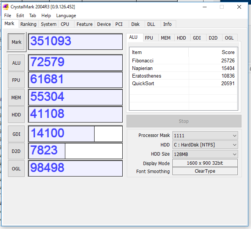This screenshot has width=251, height=229.
Task: Open the Edit menu
Action: click(20, 16)
